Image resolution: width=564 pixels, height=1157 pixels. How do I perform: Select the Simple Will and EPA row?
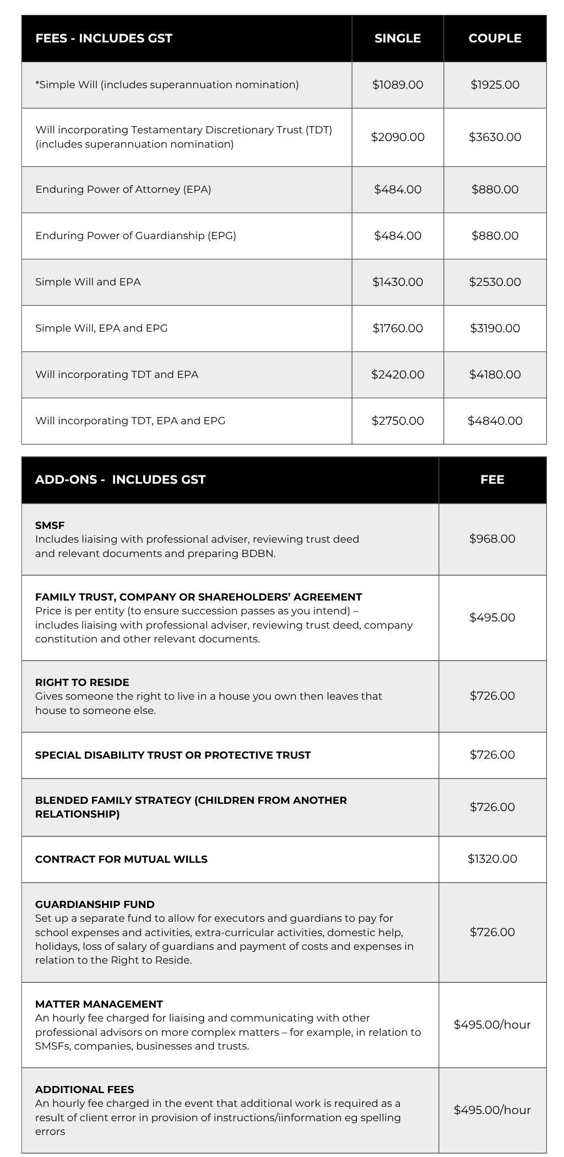[284, 282]
